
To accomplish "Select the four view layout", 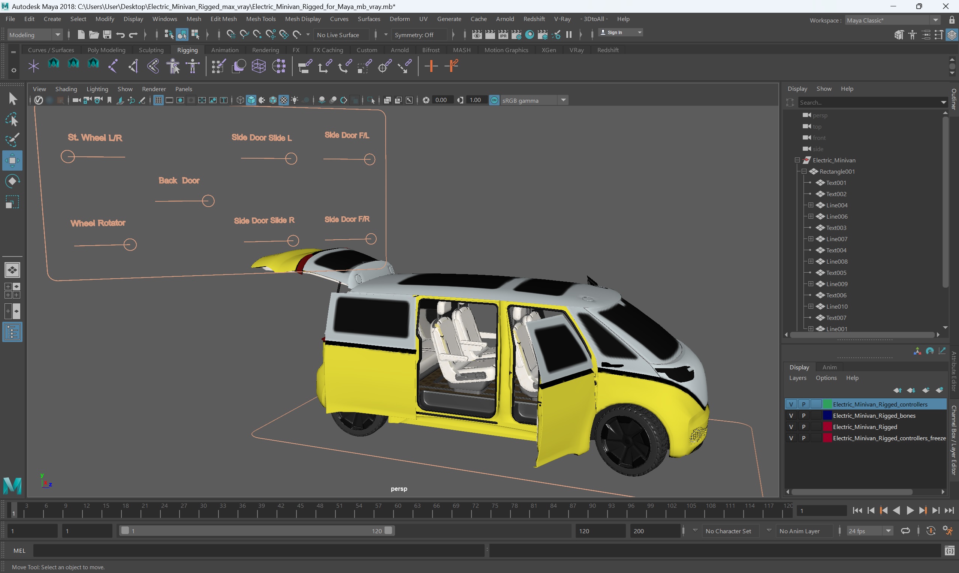I will click(12, 291).
